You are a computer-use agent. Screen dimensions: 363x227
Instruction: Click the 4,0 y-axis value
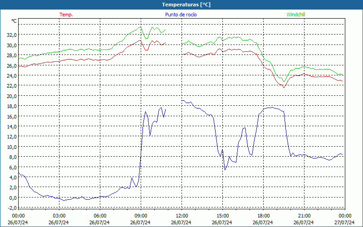coord(13,178)
